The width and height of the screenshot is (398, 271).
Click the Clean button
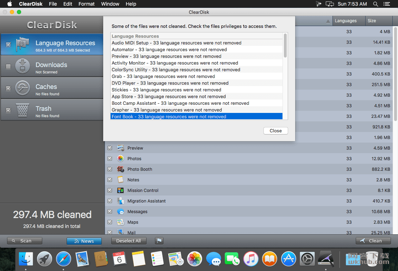pos(373,241)
